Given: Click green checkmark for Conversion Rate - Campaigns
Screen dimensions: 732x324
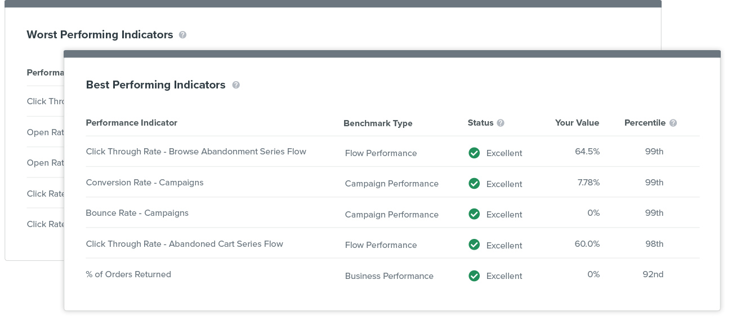Looking at the screenshot, I should (x=474, y=184).
